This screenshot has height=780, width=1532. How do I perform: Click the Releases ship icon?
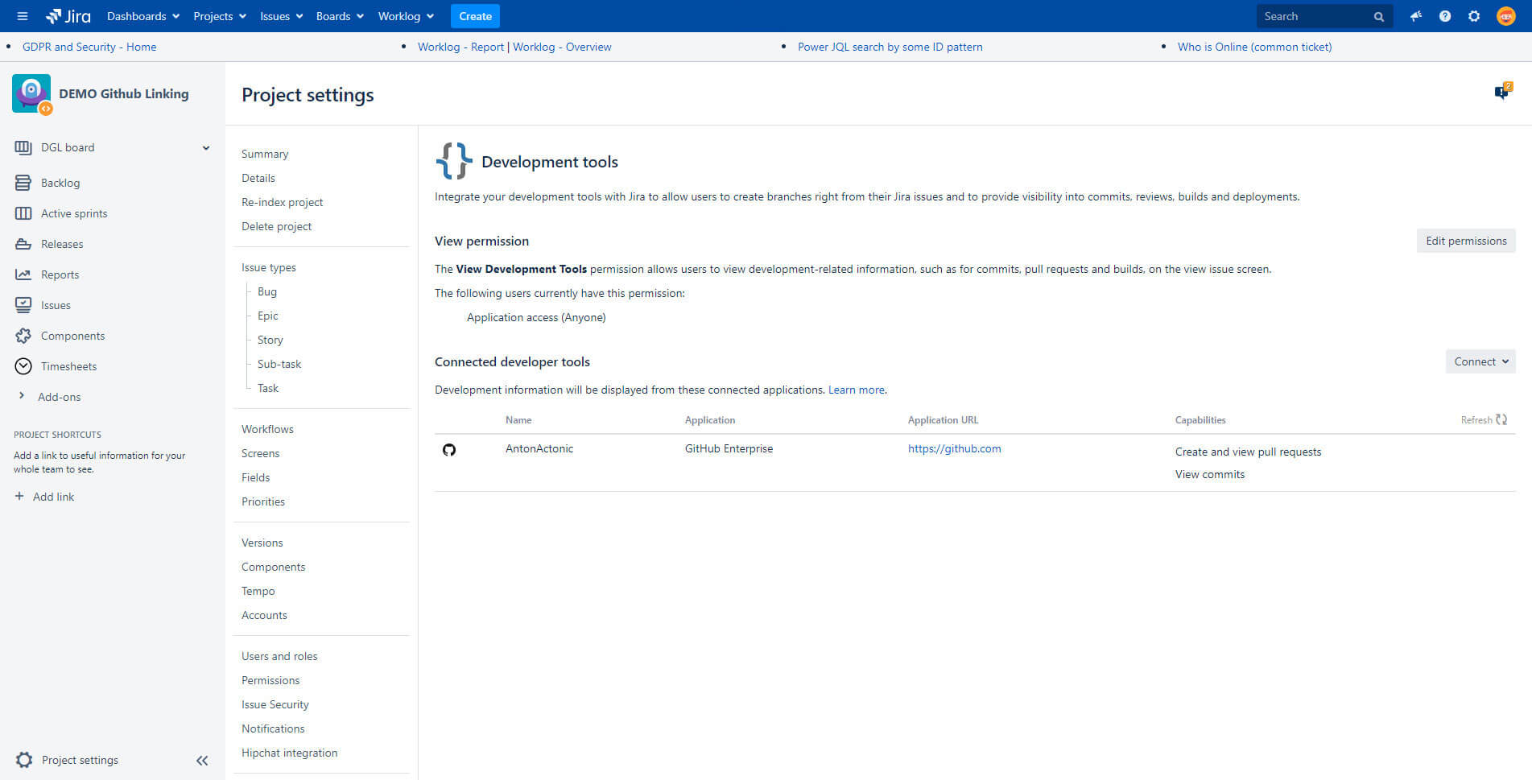coord(23,244)
